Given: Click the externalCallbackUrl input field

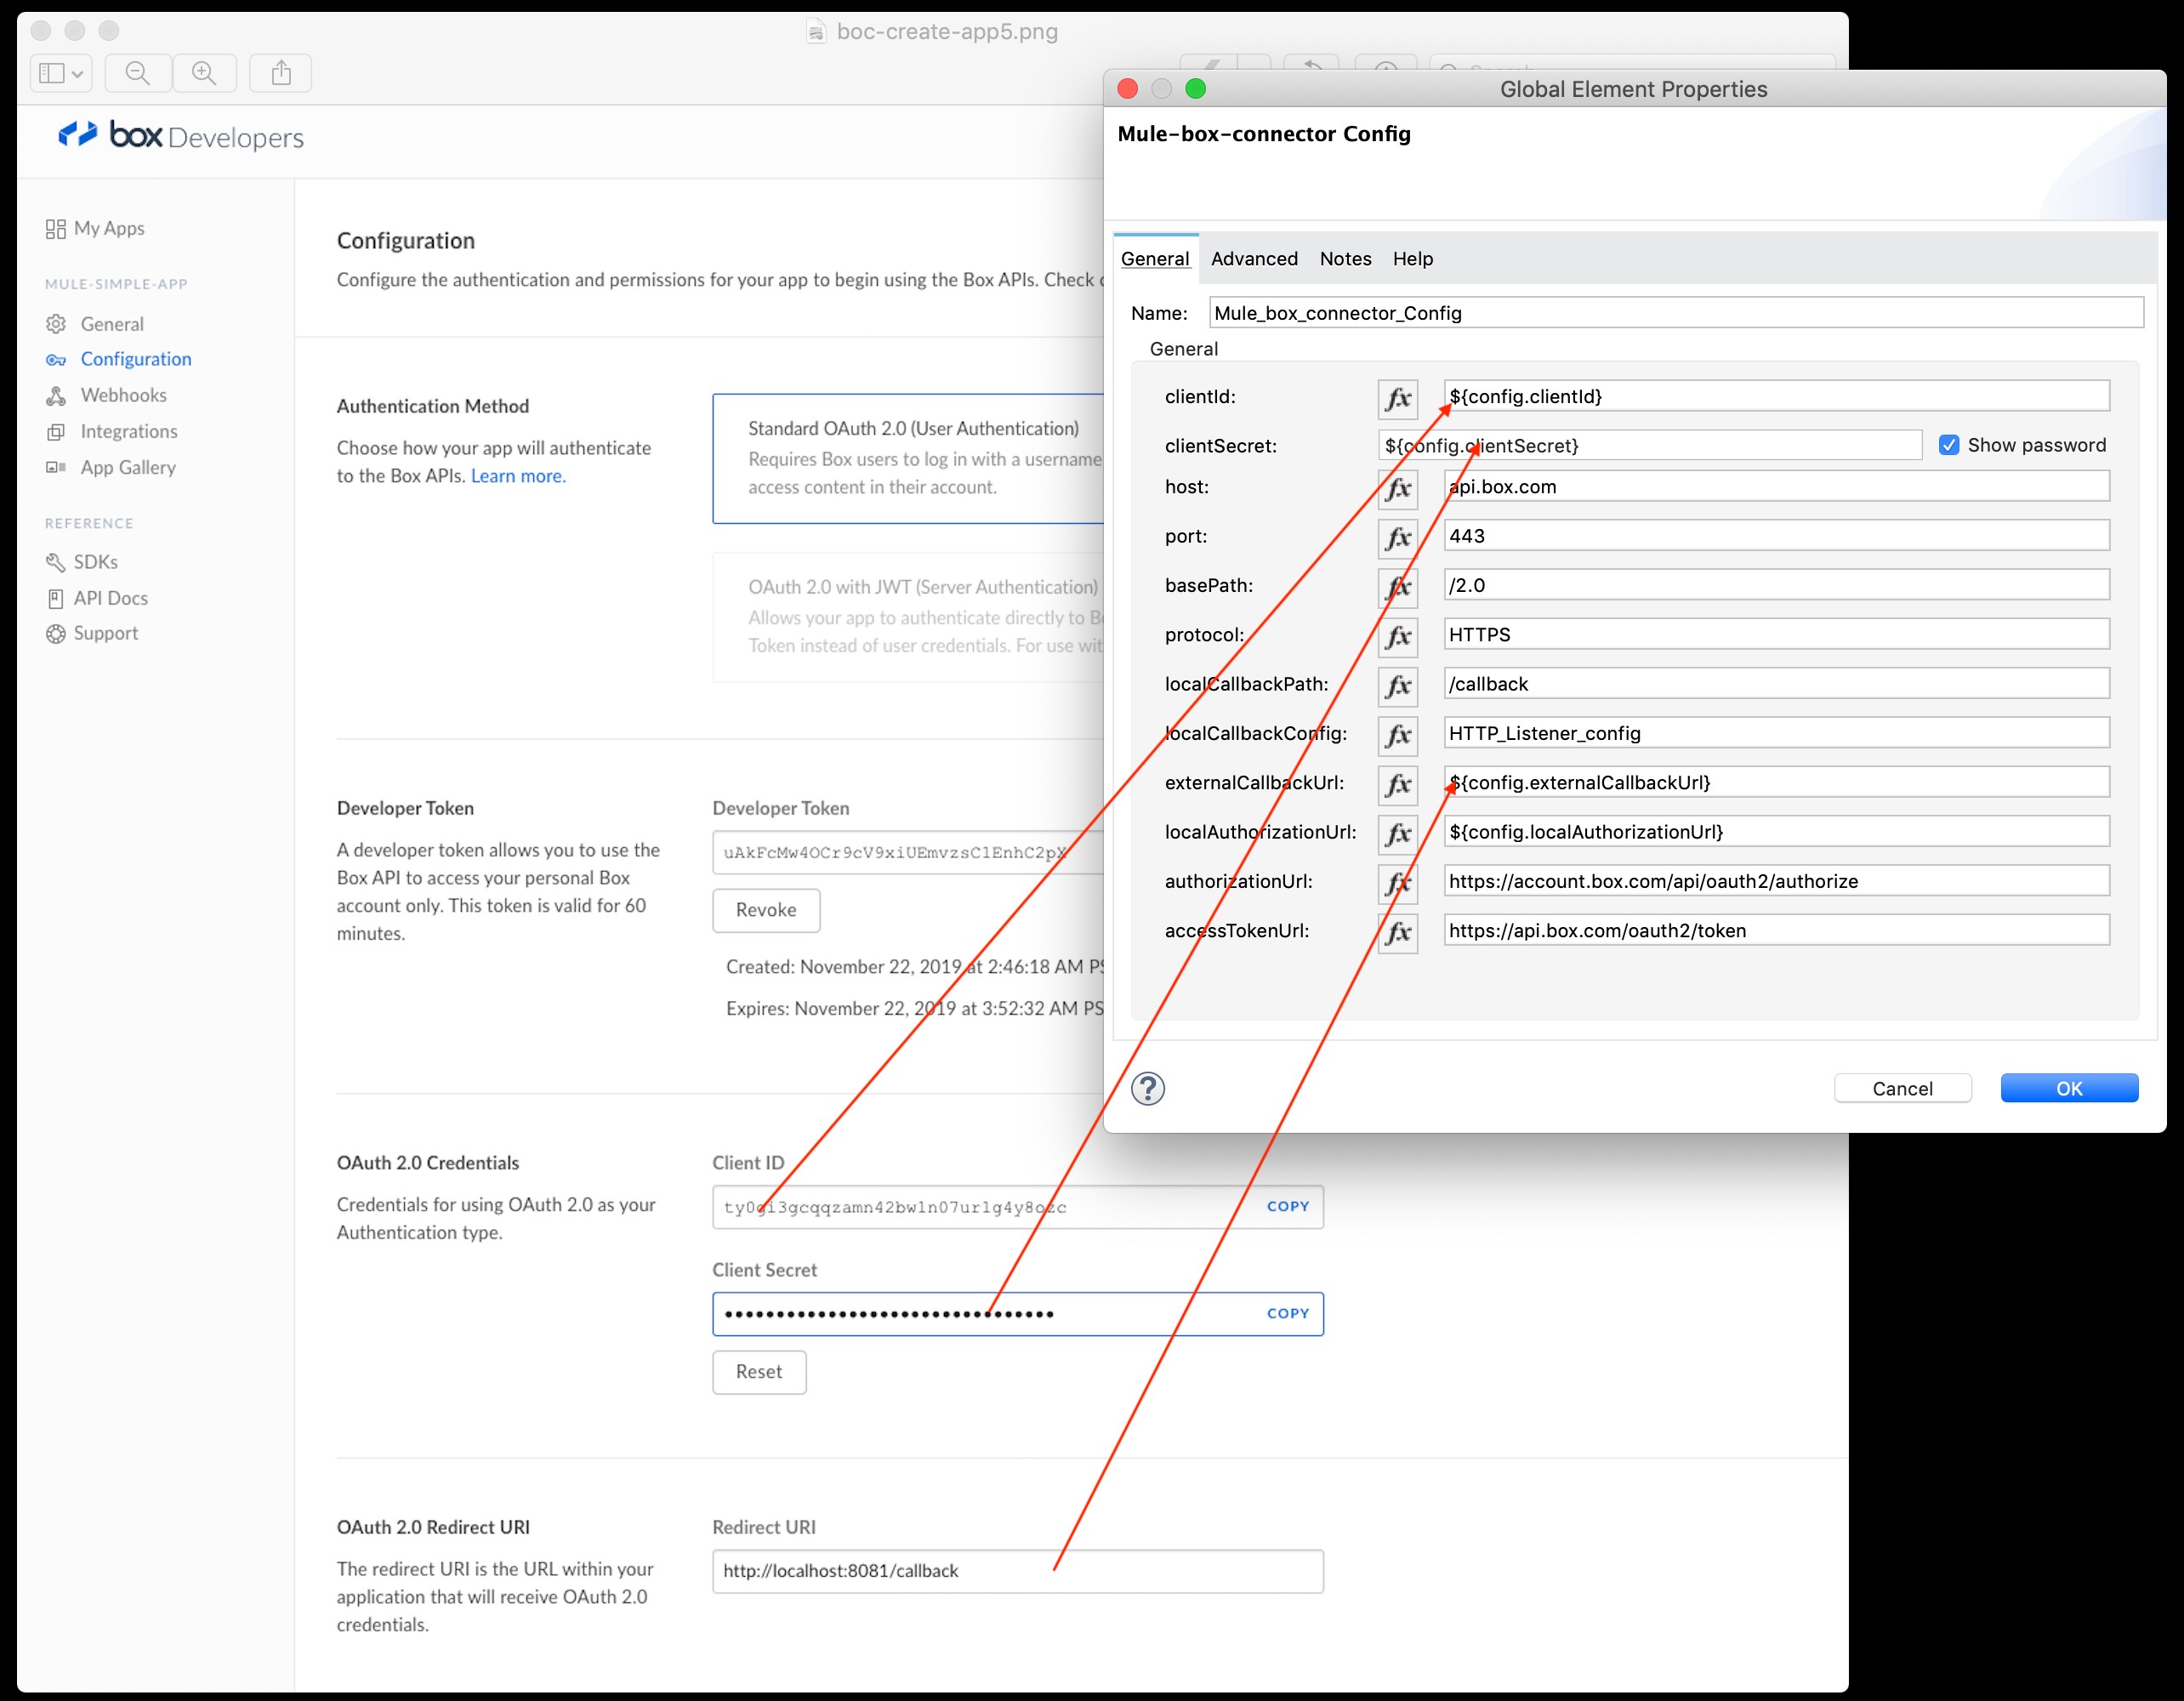Looking at the screenshot, I should (x=1776, y=783).
